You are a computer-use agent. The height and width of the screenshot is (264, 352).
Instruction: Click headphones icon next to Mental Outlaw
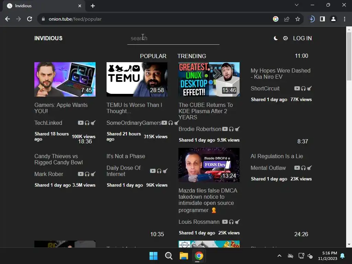pos(303,168)
